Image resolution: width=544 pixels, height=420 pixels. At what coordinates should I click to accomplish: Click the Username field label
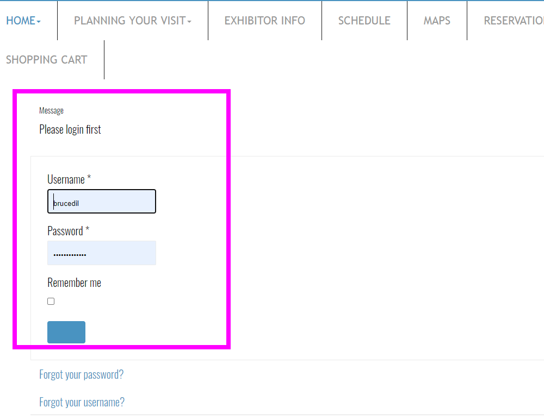pyautogui.click(x=66, y=179)
